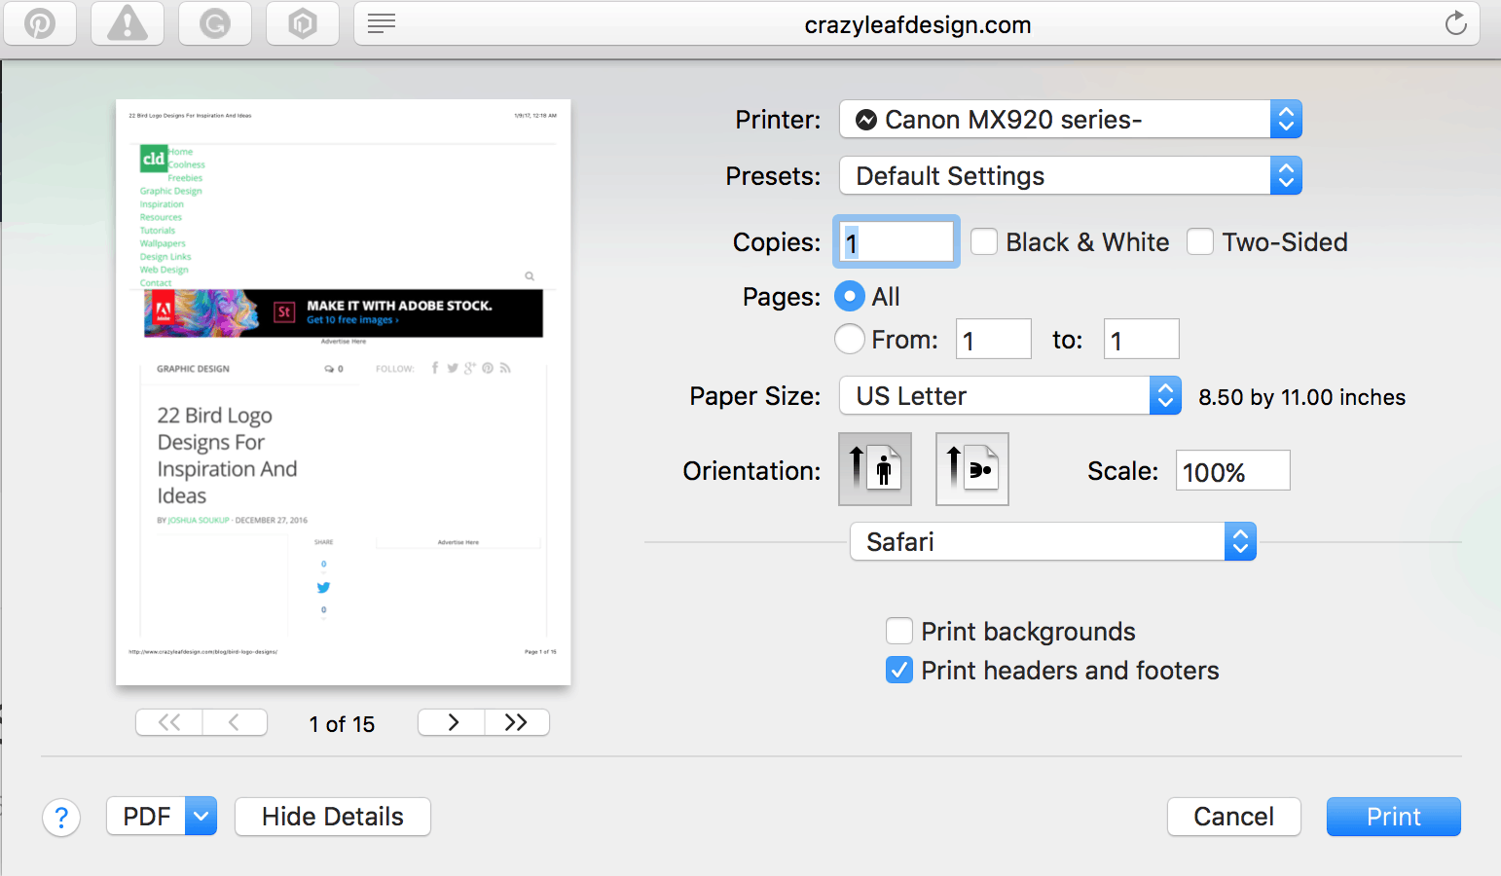Select portrait orientation icon
Viewport: 1501px width, 876px height.
(x=874, y=469)
